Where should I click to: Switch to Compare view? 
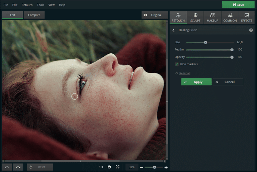point(34,15)
